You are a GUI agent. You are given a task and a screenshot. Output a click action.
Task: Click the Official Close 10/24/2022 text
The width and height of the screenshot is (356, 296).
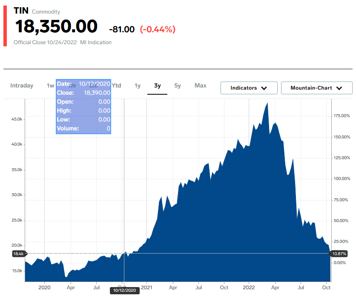tap(45, 42)
